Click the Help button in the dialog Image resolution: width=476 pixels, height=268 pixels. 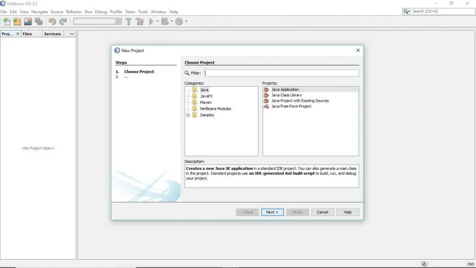[348, 212]
